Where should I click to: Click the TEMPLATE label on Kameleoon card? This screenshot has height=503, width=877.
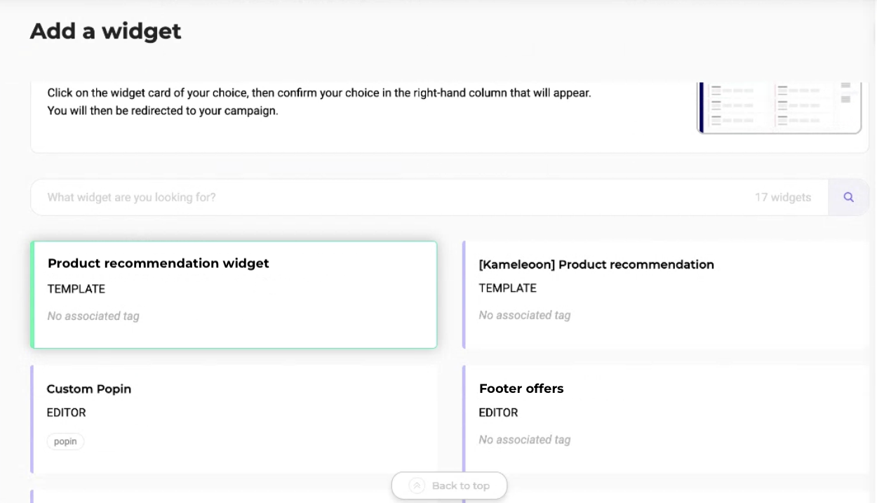click(x=507, y=288)
